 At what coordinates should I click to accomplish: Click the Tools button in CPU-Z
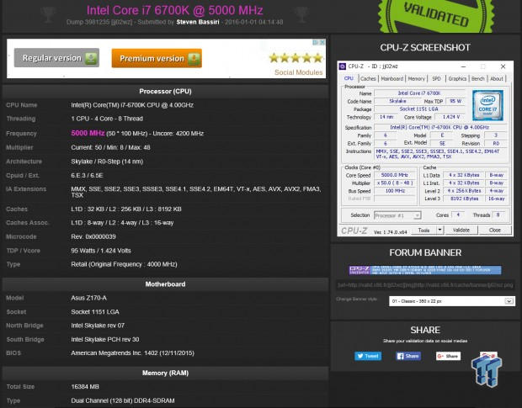[x=423, y=230]
